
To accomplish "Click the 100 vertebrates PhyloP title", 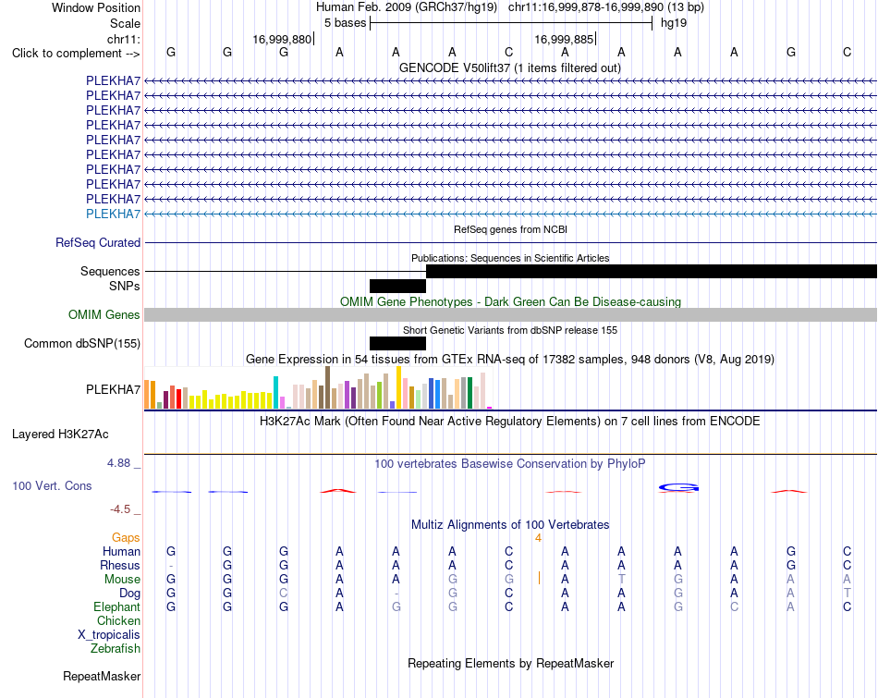I will (510, 464).
